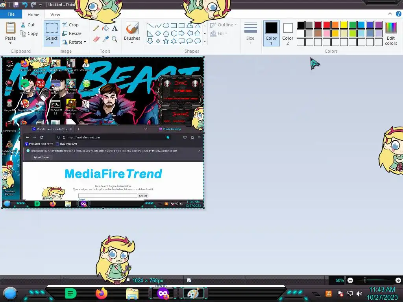Click the Save icon in title bar

coord(16,5)
